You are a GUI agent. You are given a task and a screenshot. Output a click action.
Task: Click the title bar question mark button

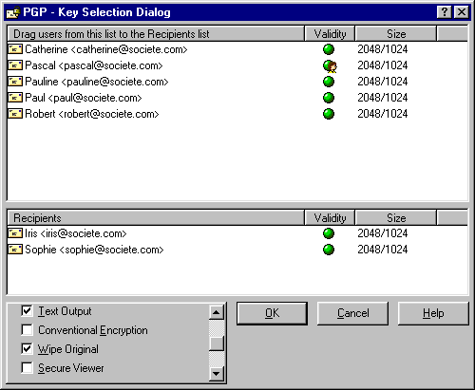coord(445,12)
